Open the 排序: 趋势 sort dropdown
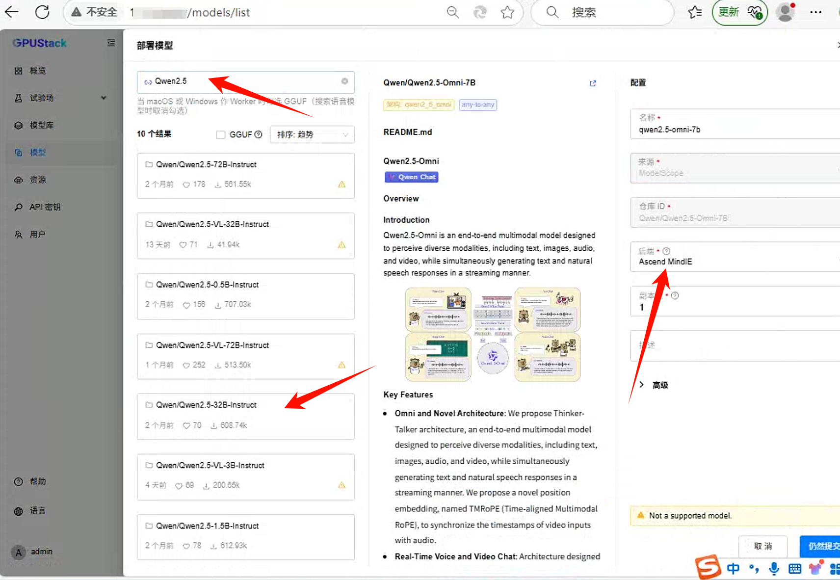Screen dimensions: 840x580 click(312, 134)
